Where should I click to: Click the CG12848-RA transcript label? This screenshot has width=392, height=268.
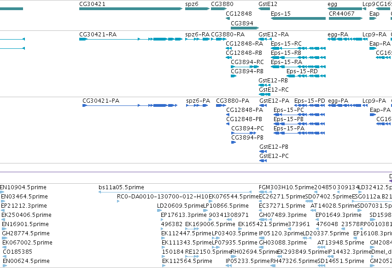pyautogui.click(x=244, y=44)
